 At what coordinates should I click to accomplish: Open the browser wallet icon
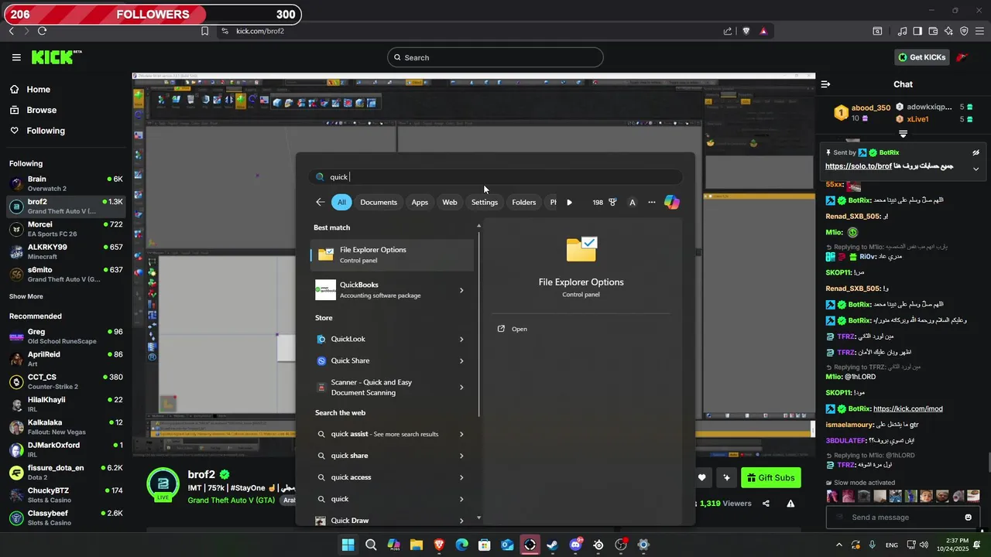[x=933, y=31]
